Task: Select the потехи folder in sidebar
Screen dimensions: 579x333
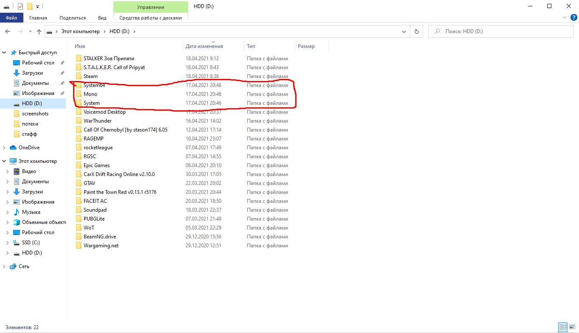Action: [30, 124]
